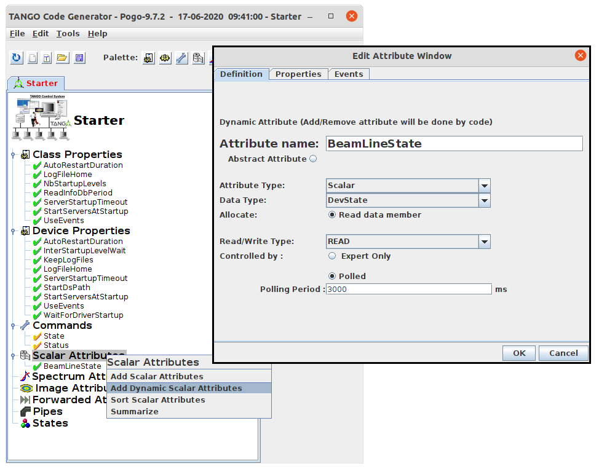Viewport: 615px width, 469px height.
Task: Click the Forwarded Attributes node icon
Action: 25,400
